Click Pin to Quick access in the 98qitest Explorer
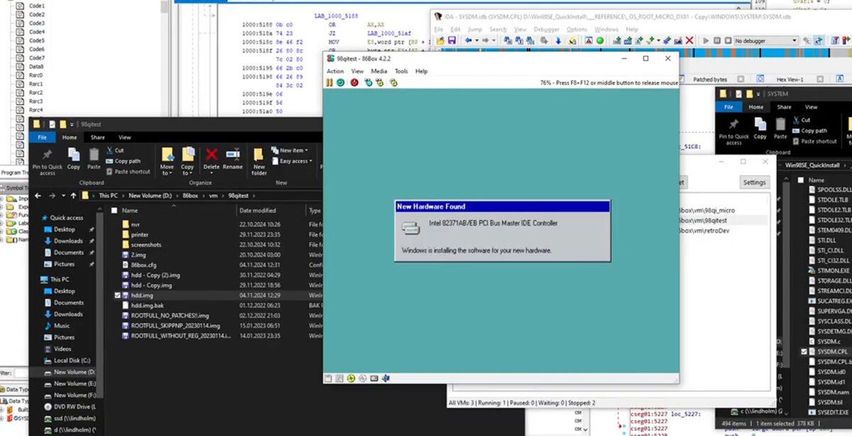Image resolution: width=852 pixels, height=436 pixels. click(48, 161)
